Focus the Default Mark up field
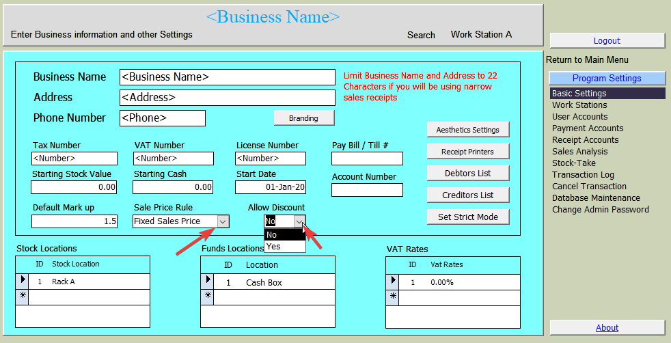Image resolution: width=671 pixels, height=343 pixels. click(x=74, y=221)
